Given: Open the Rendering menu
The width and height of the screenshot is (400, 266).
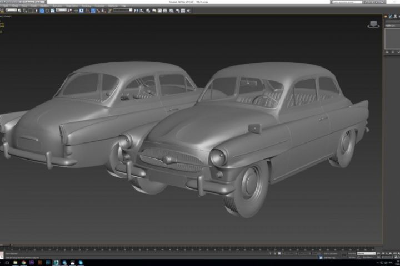Looking at the screenshot, I should pos(86,6).
